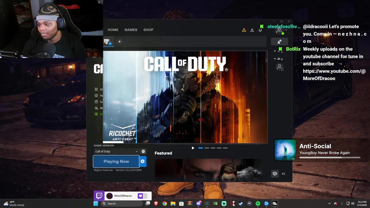Image resolution: width=370 pixels, height=208 pixels.
Task: Select the second carousel indicator
Action: [207, 148]
